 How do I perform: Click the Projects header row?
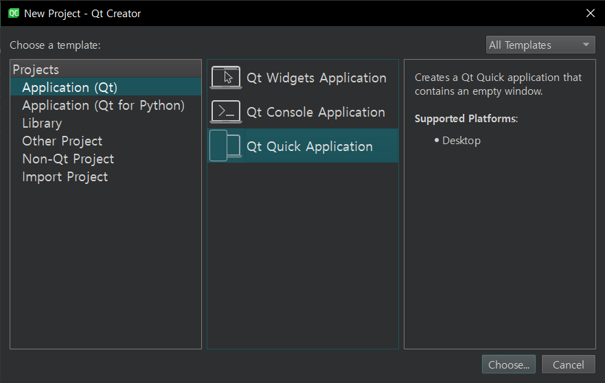click(x=106, y=69)
